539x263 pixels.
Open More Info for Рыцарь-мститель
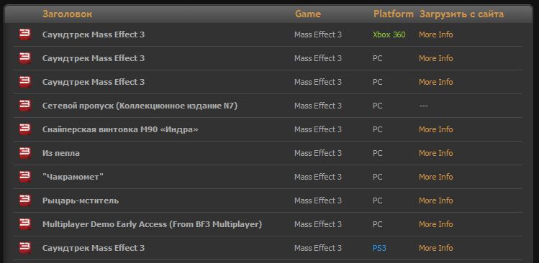pos(435,200)
